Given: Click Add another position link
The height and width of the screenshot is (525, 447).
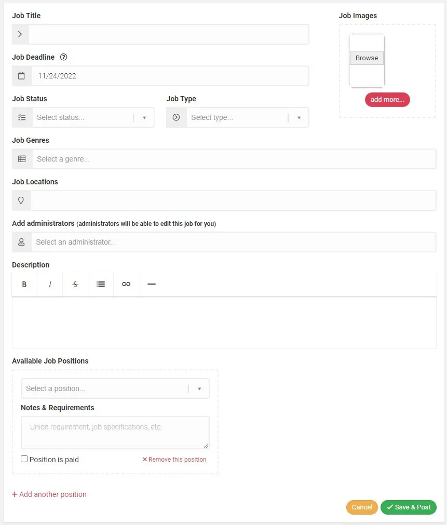Looking at the screenshot, I should [x=49, y=494].
